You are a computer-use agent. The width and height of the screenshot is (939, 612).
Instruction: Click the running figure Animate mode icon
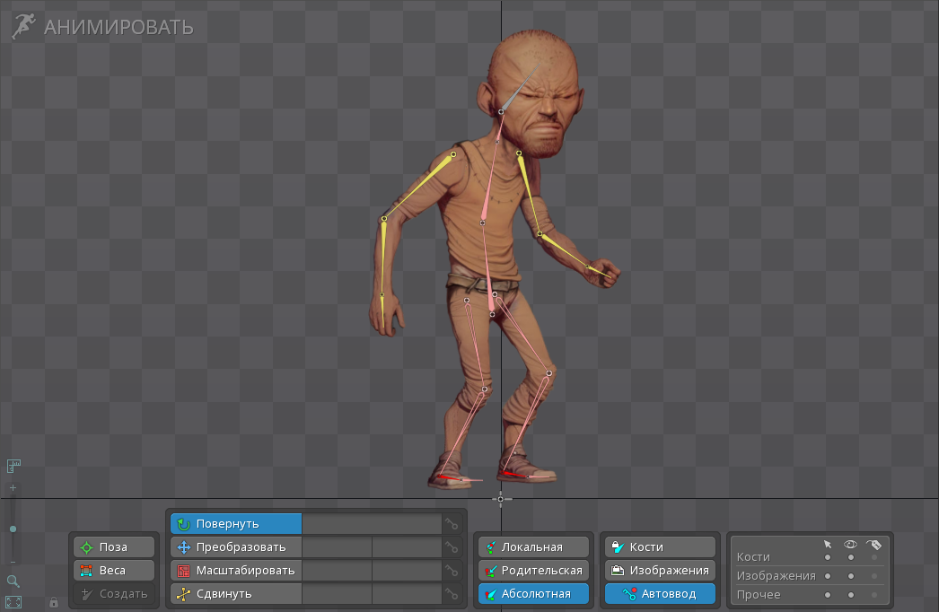point(24,26)
